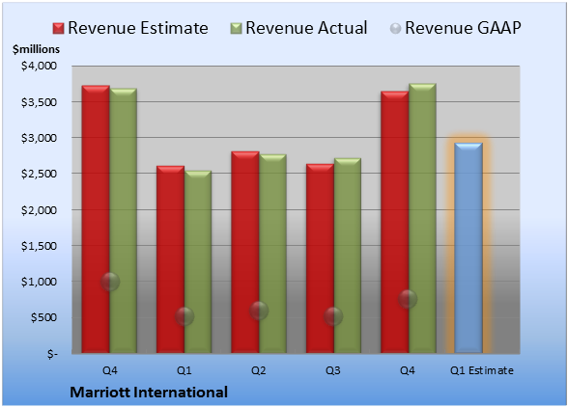Screen dimensions: 568x407
Task: Click the red Revenue Estimate legend marker
Action: click(x=58, y=29)
